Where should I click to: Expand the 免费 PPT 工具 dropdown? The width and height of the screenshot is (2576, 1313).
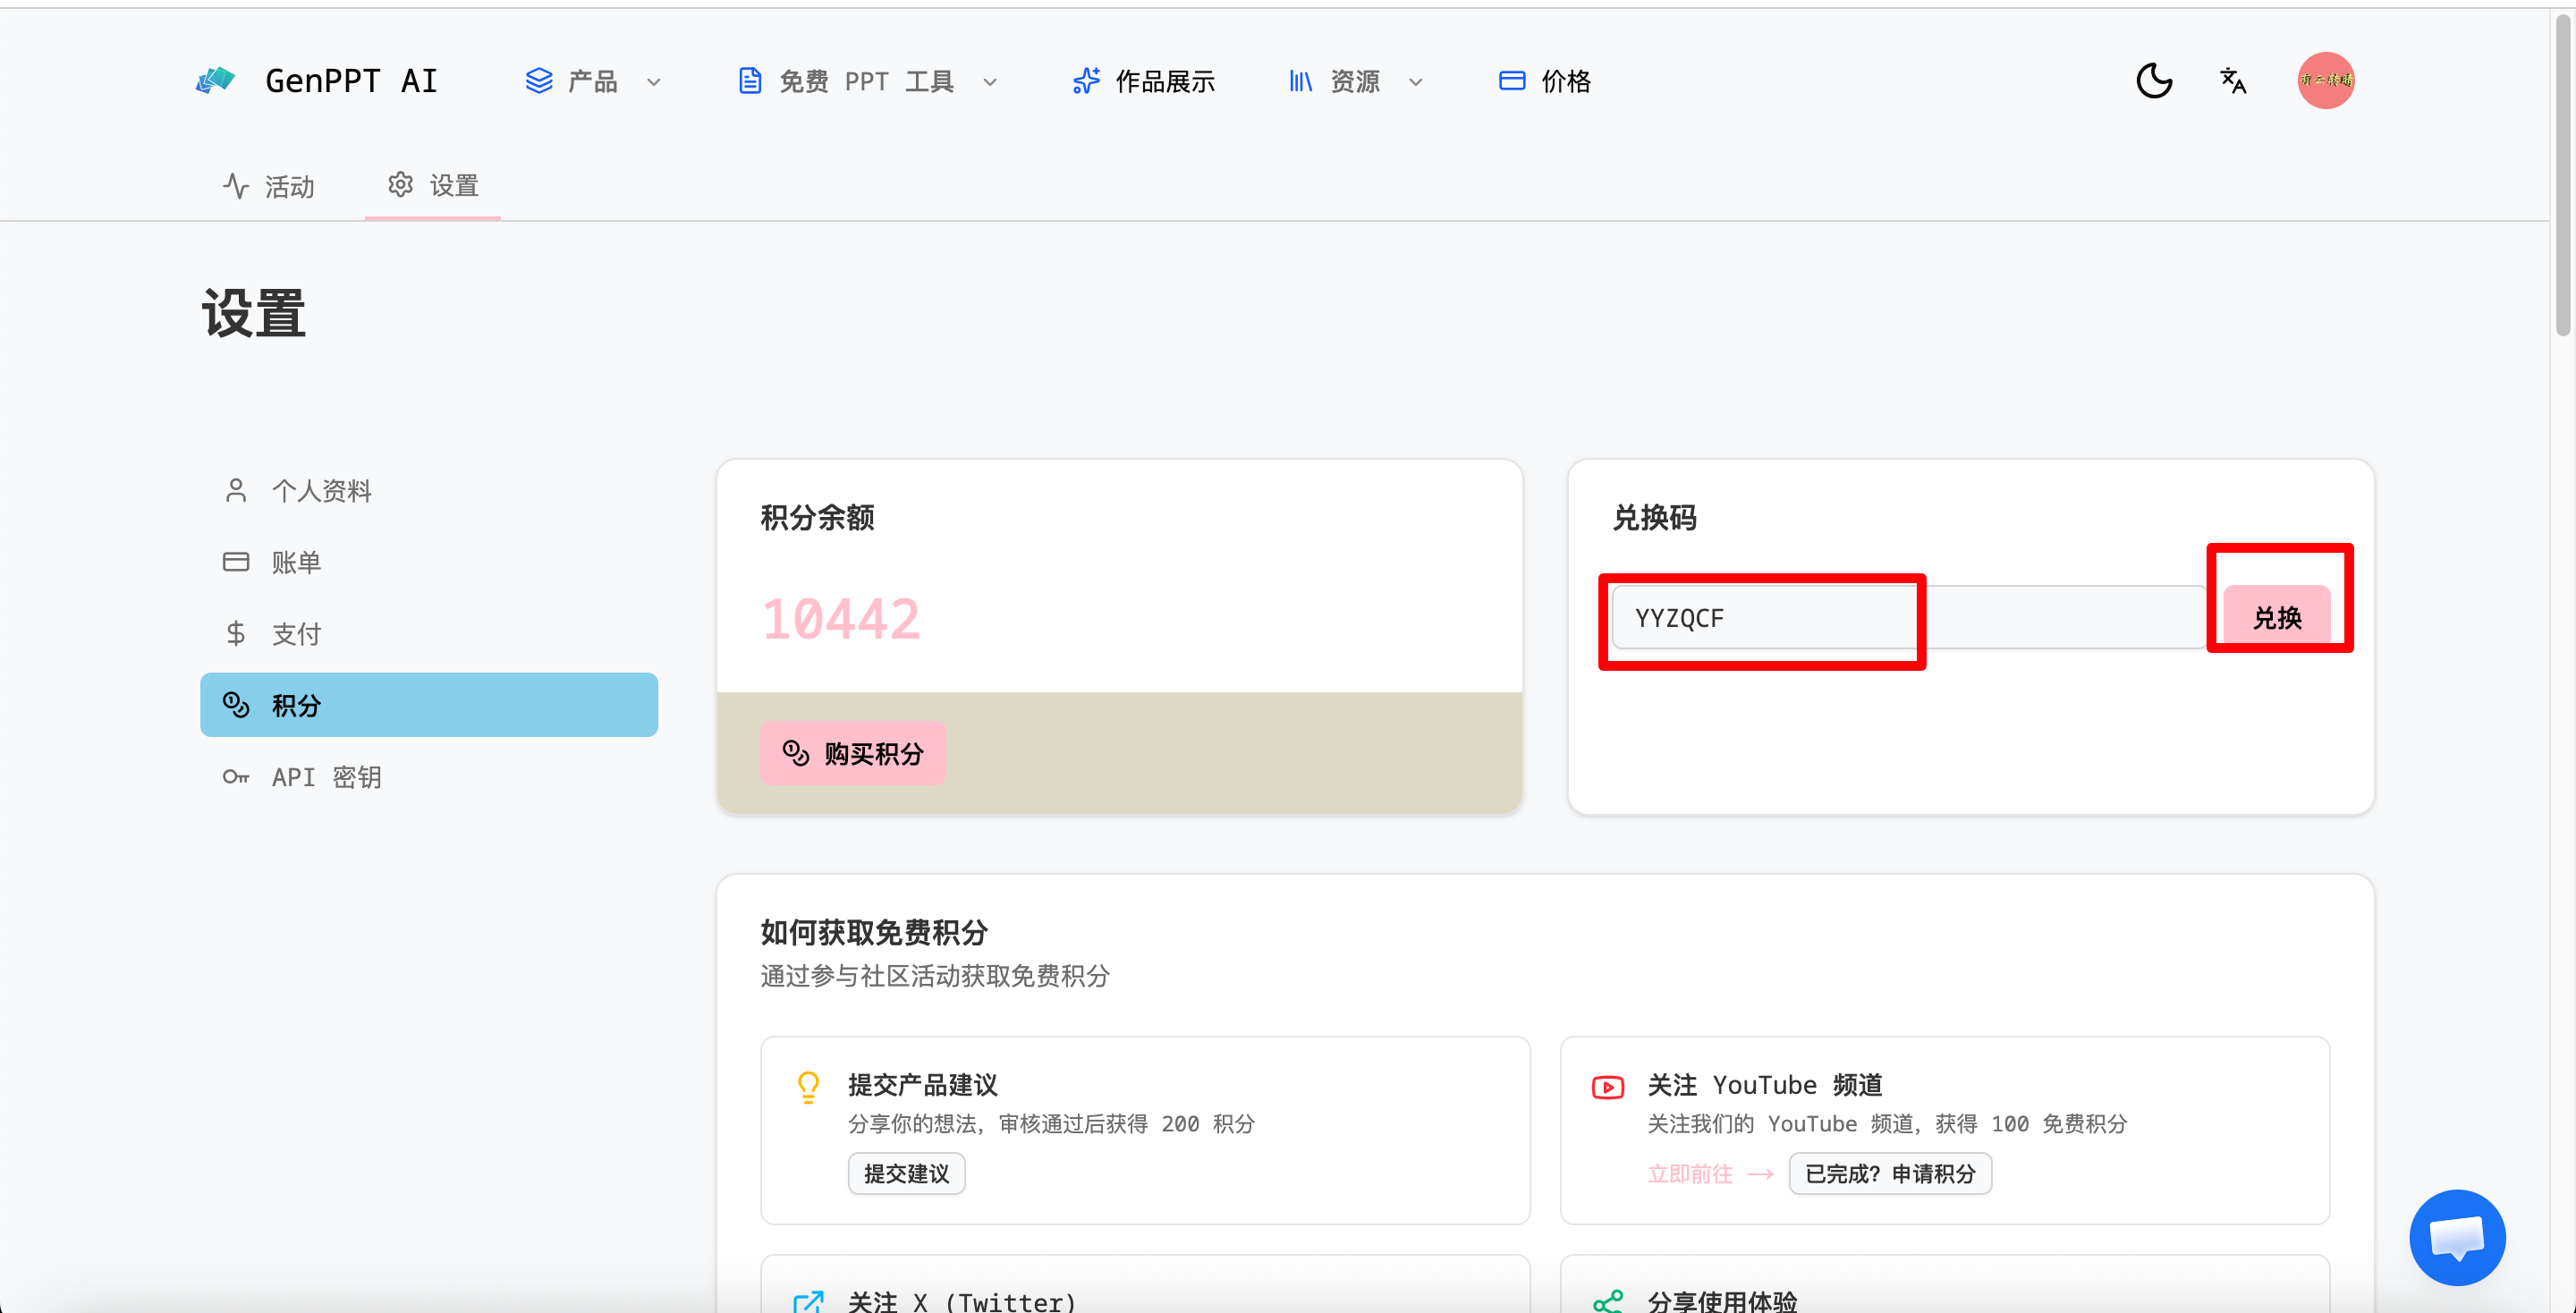point(866,81)
